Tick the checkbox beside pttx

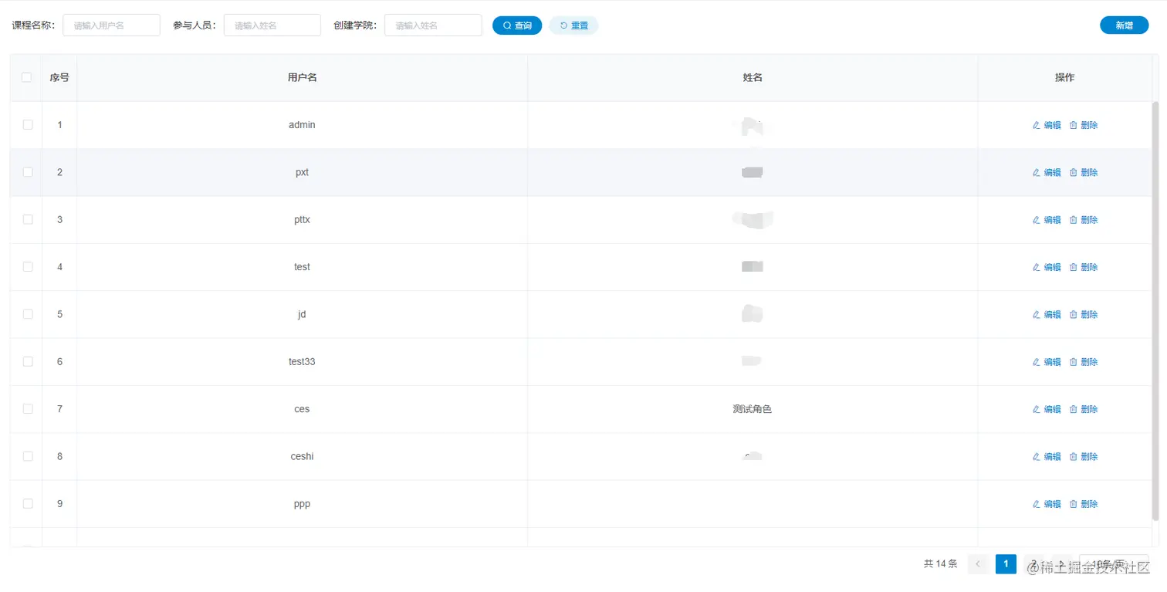(x=28, y=219)
